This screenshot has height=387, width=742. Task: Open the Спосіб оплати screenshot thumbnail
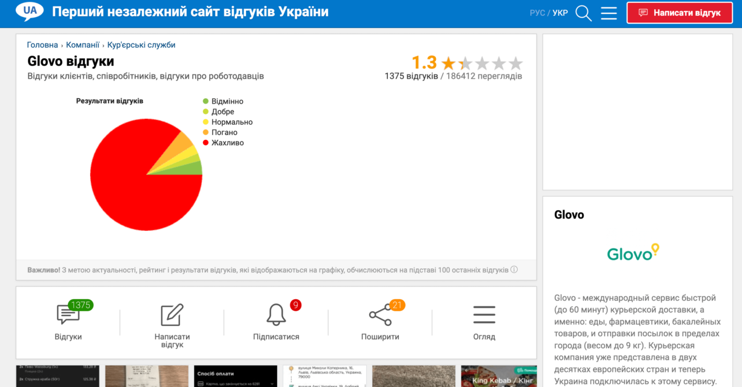pos(235,376)
